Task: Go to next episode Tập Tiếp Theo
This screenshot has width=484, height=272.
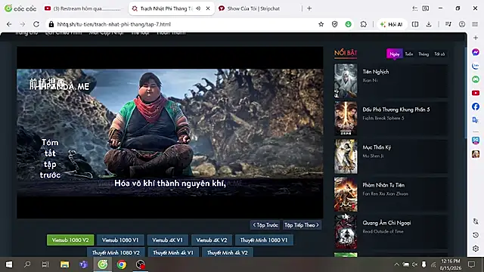Action: [302, 225]
